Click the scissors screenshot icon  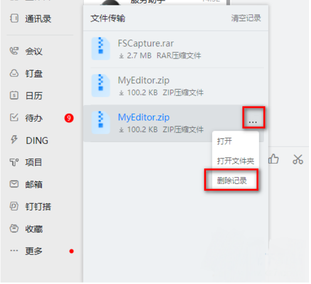[298, 159]
